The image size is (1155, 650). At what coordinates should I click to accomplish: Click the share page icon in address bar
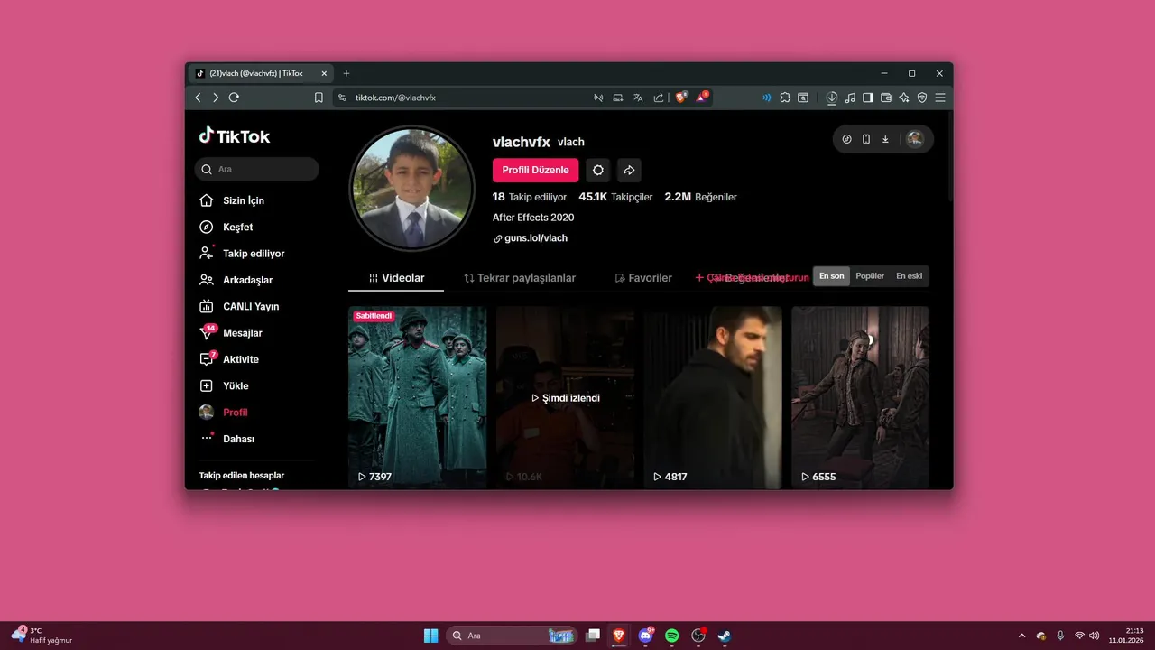point(659,97)
